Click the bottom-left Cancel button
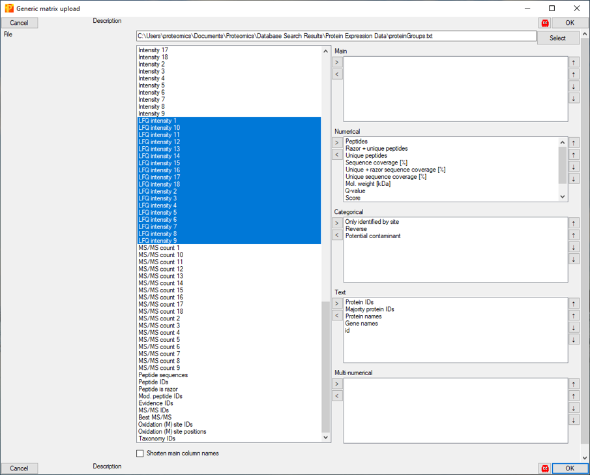590x475 pixels. coord(20,468)
